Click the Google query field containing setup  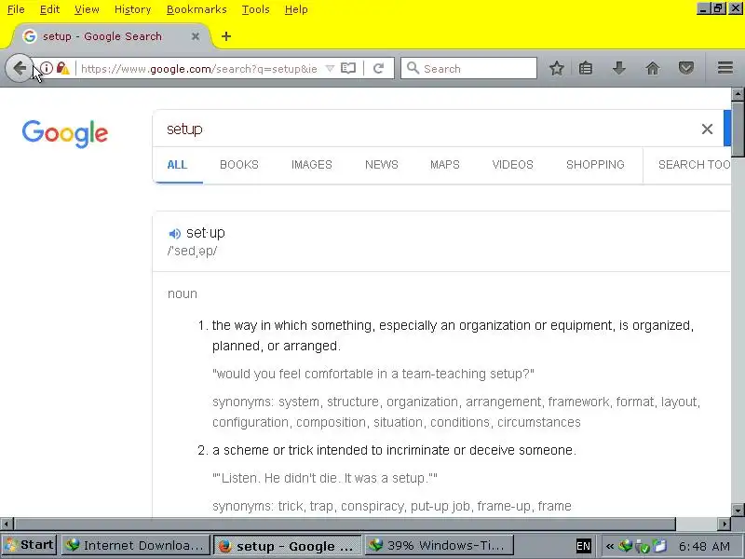pyautogui.click(x=427, y=129)
